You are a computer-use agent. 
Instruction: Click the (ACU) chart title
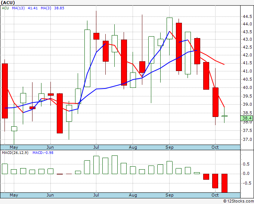[8, 3]
